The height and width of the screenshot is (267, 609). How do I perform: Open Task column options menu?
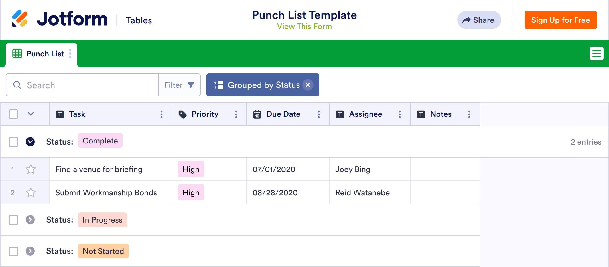pyautogui.click(x=161, y=114)
